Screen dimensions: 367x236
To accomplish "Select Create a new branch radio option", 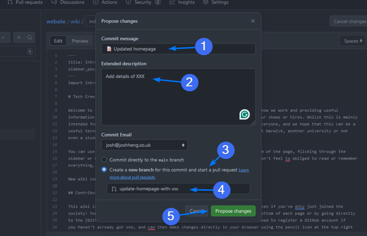I will [x=104, y=170].
